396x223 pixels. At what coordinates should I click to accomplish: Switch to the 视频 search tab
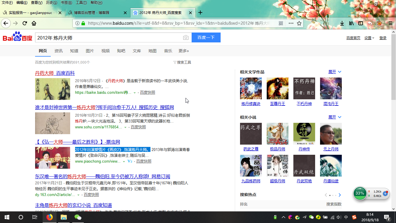coord(106,51)
